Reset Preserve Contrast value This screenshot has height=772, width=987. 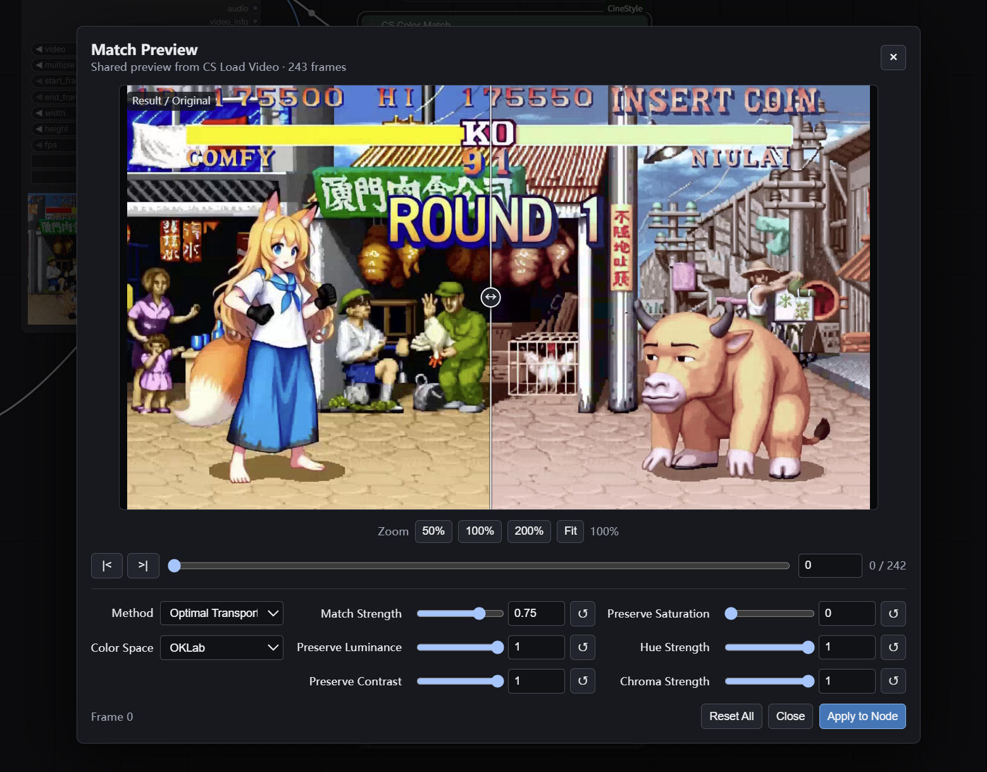coord(583,681)
